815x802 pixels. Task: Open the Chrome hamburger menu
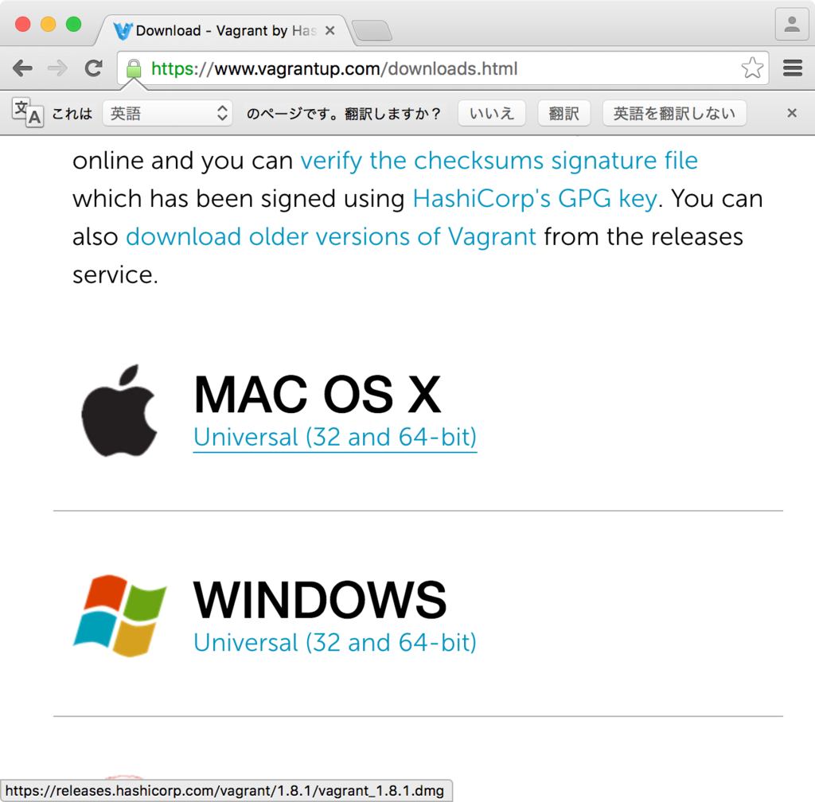(x=792, y=68)
